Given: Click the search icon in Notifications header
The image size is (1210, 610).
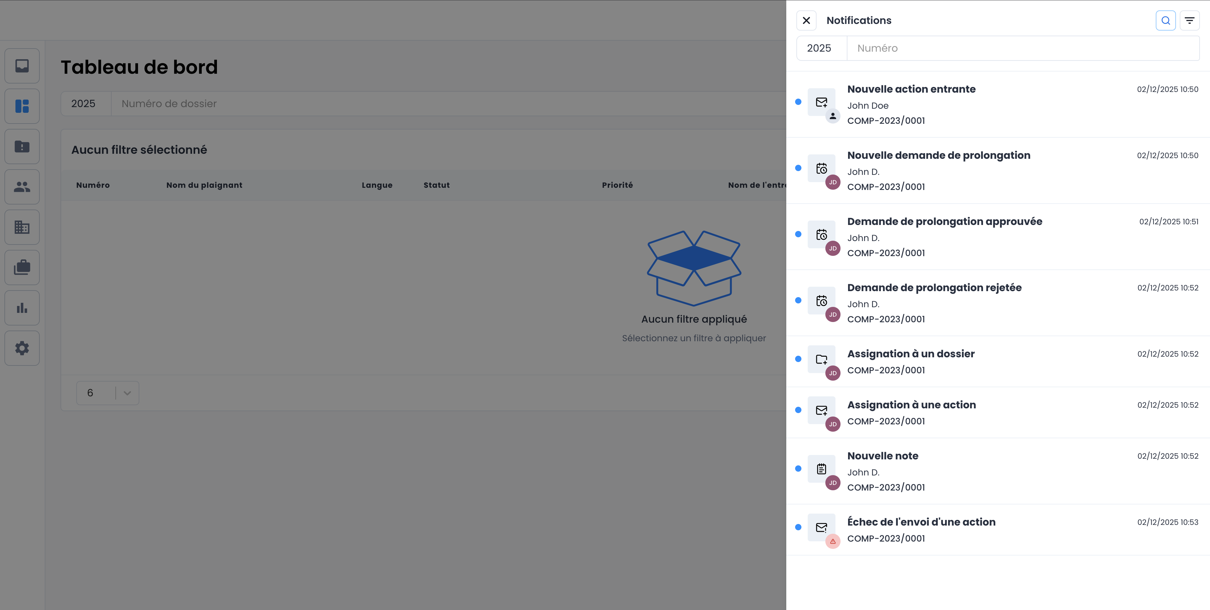Looking at the screenshot, I should (1165, 21).
